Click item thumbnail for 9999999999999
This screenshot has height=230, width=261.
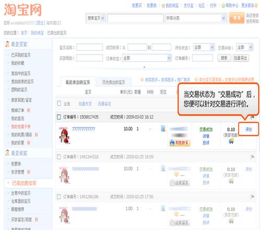coord(65,175)
